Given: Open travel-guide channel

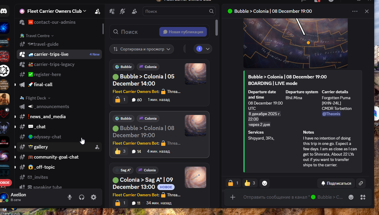Looking at the screenshot, I should [59, 44].
